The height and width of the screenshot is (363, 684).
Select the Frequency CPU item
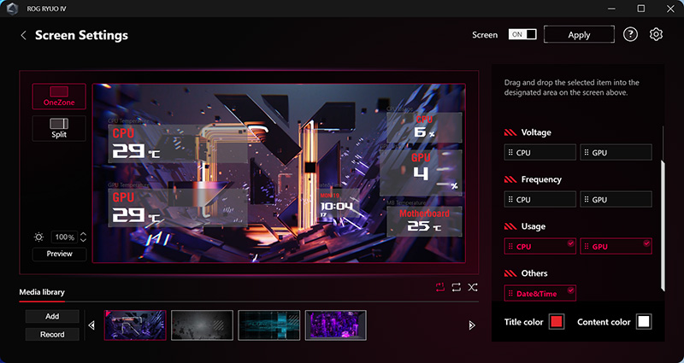[540, 199]
